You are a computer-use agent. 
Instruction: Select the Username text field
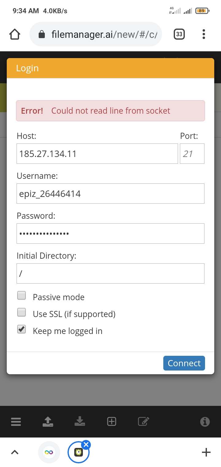(110, 194)
